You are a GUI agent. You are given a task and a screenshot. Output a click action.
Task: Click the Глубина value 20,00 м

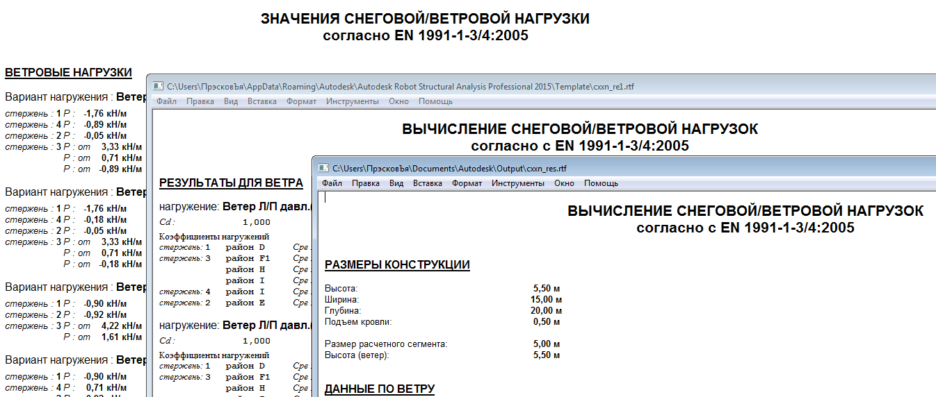tap(547, 311)
